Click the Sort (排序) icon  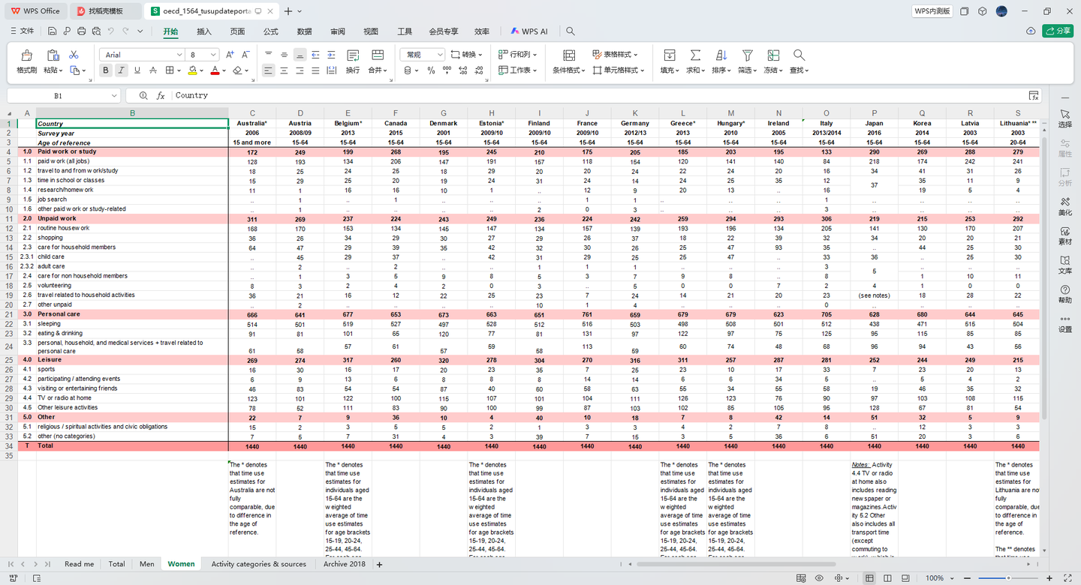pos(721,55)
